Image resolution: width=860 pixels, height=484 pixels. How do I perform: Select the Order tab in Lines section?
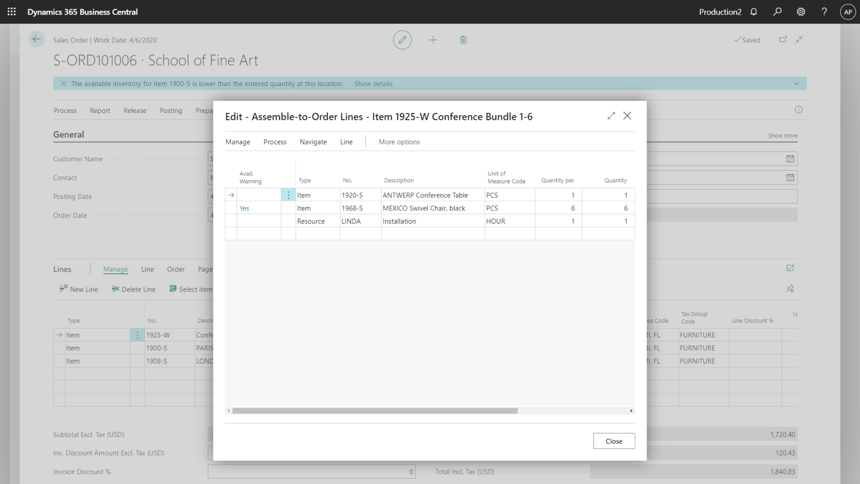click(x=176, y=269)
